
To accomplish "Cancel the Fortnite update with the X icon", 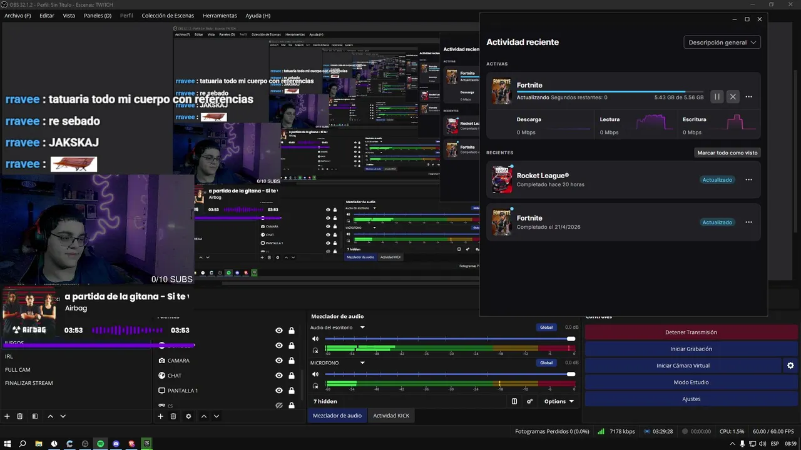I will (x=733, y=97).
